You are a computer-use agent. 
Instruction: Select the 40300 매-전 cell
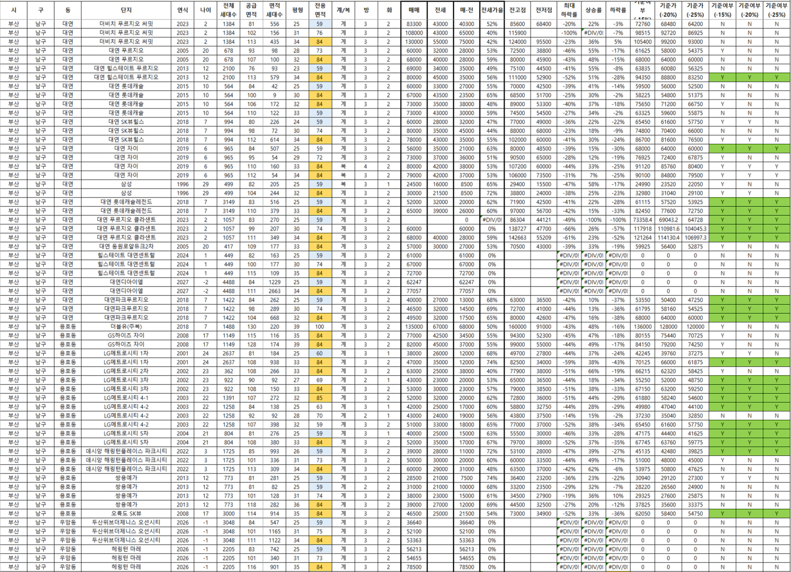coord(466,24)
